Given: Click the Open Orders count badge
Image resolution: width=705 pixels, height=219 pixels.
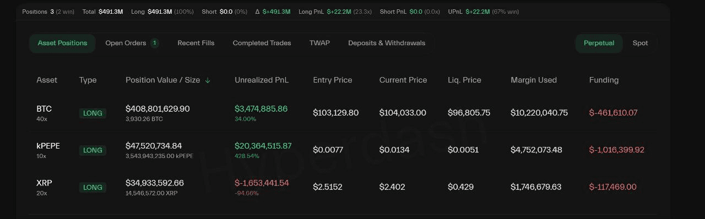Looking at the screenshot, I should coord(155,43).
